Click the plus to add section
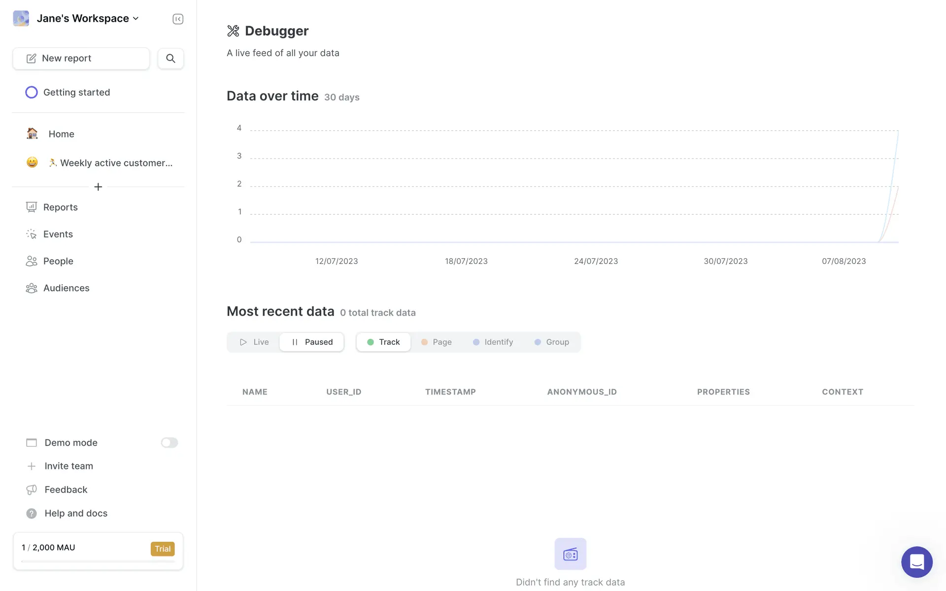The width and height of the screenshot is (946, 591). click(98, 187)
